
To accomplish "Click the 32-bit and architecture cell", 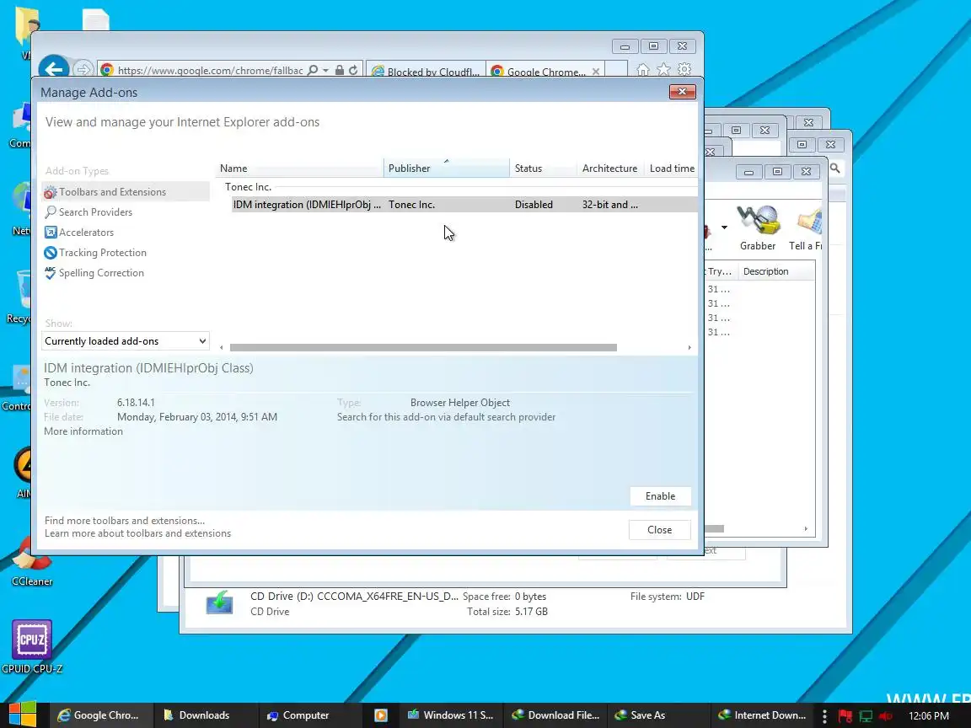I will pos(609,205).
